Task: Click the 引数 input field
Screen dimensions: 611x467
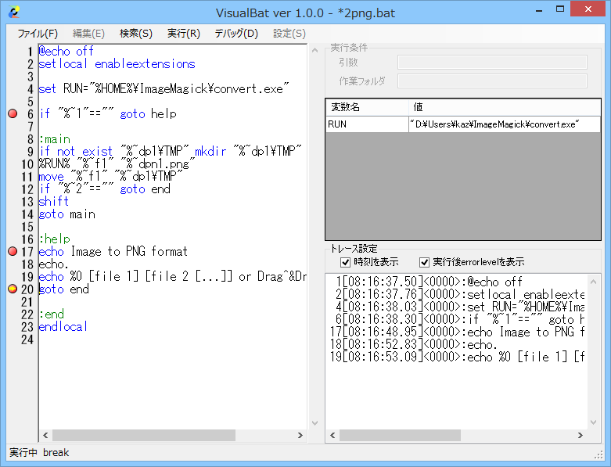Action: coord(492,63)
